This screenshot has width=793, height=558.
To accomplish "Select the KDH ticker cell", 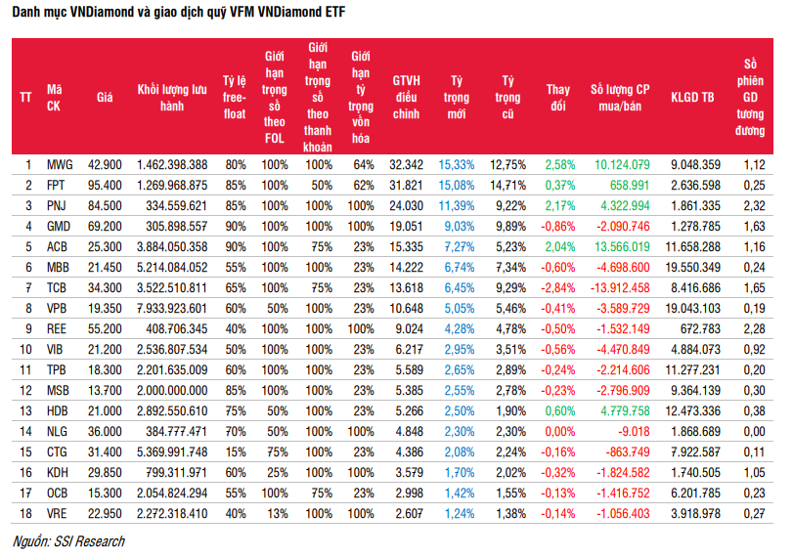I will (x=57, y=473).
